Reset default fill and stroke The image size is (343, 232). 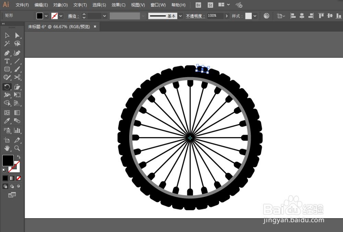(x=4, y=170)
